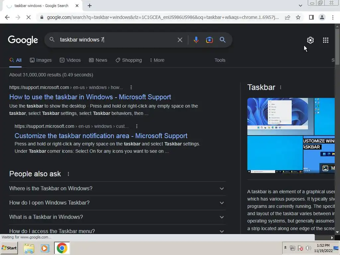
Task: Open a new tab with plus button
Action: click(90, 6)
